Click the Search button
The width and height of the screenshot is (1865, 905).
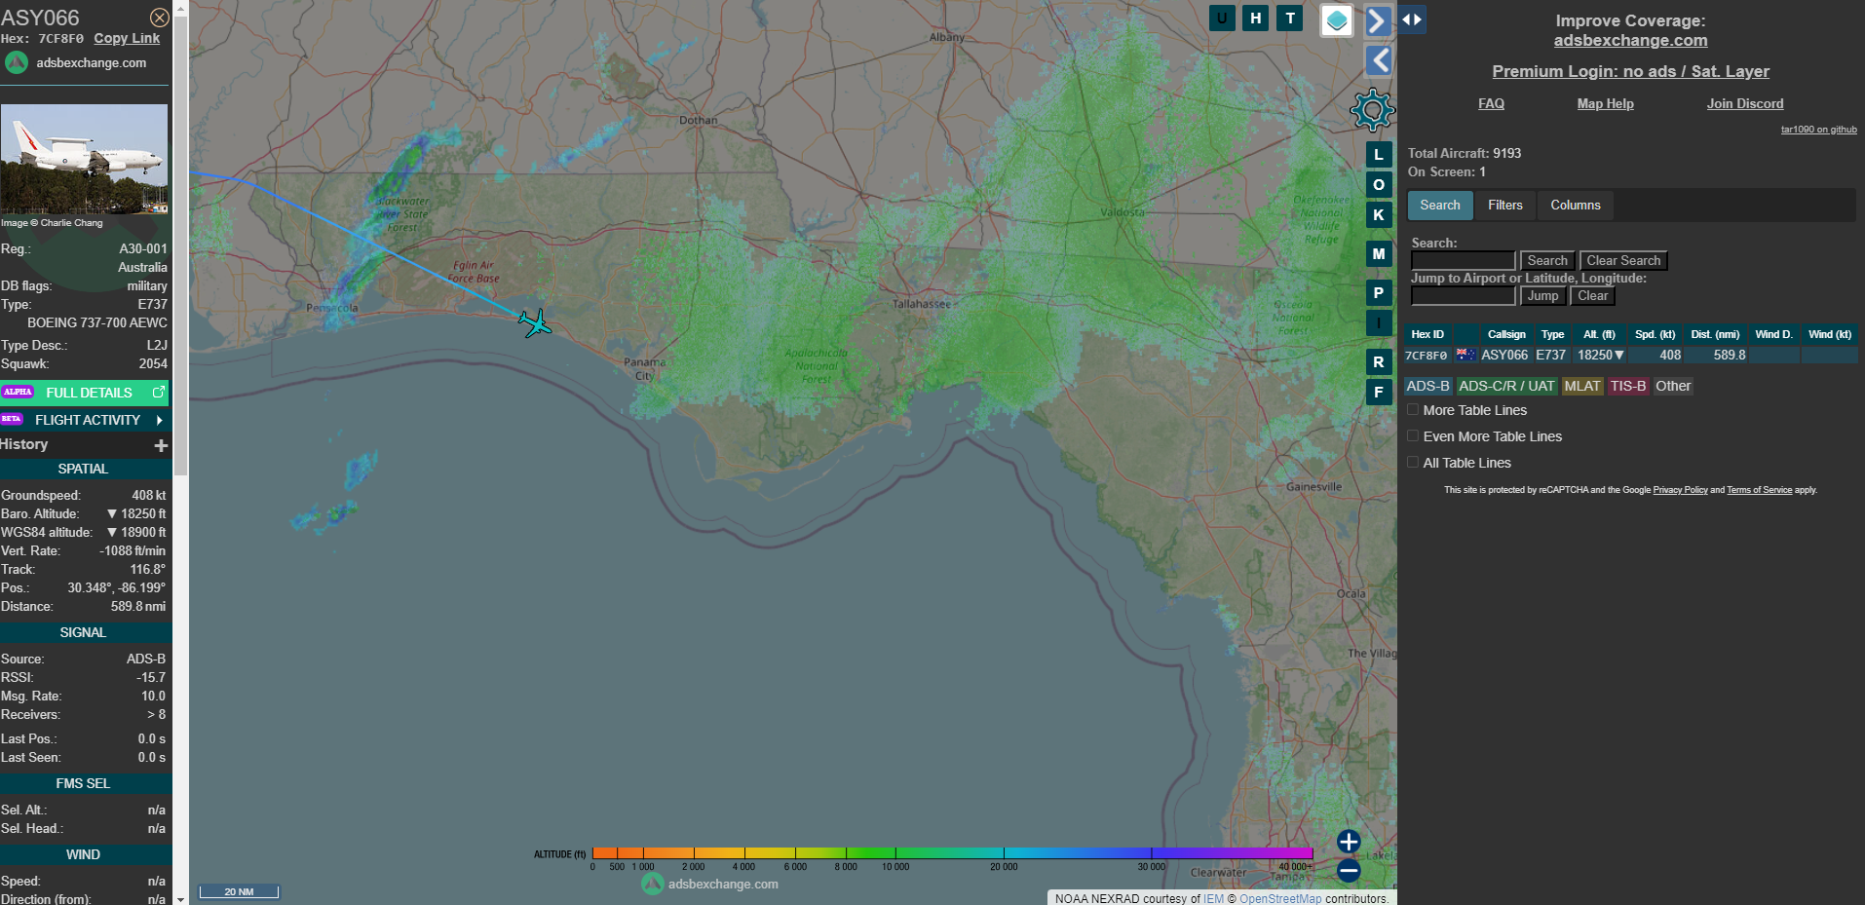(1547, 261)
